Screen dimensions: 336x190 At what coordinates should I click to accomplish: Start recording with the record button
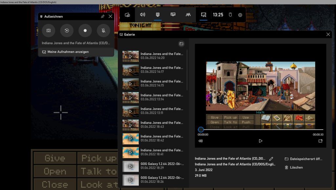pos(85,30)
